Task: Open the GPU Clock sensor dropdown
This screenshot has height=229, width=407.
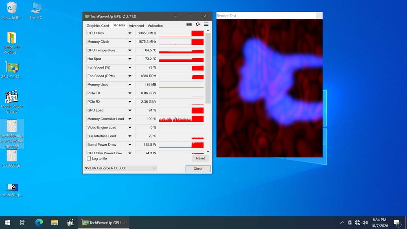Action: 130,33
